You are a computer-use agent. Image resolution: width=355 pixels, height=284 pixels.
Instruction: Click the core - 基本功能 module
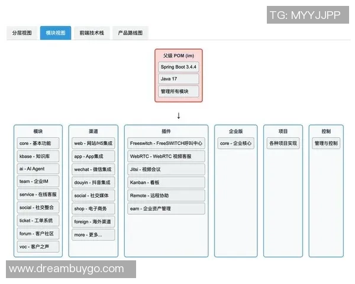pos(38,143)
